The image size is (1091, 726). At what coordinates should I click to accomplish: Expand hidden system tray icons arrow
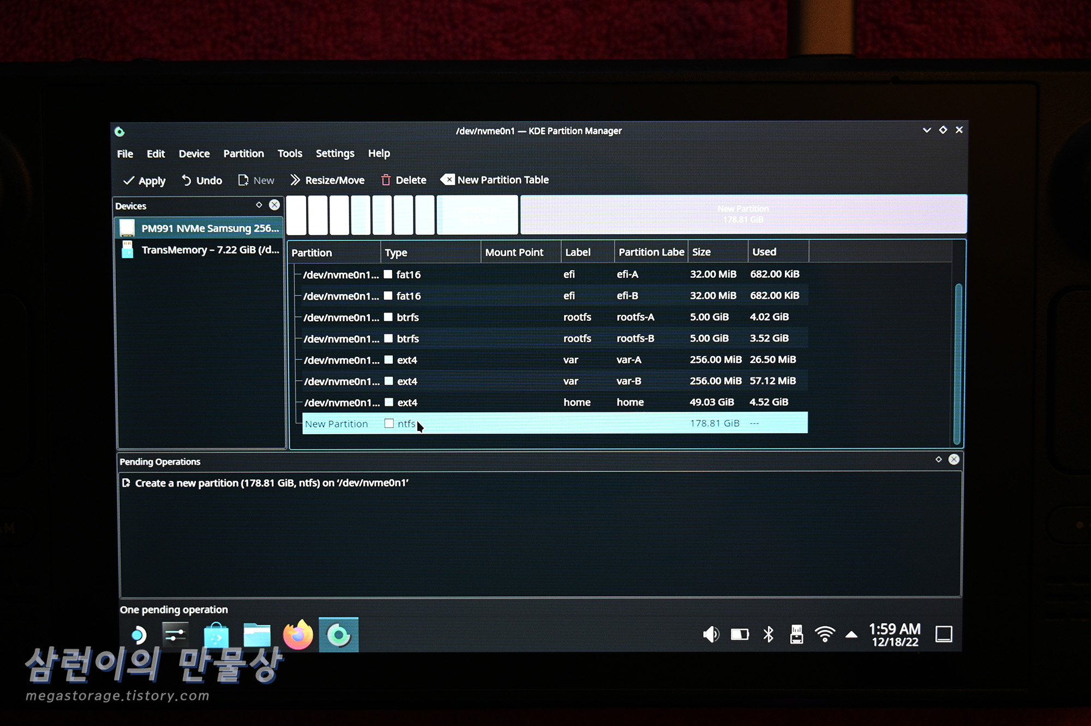click(851, 634)
